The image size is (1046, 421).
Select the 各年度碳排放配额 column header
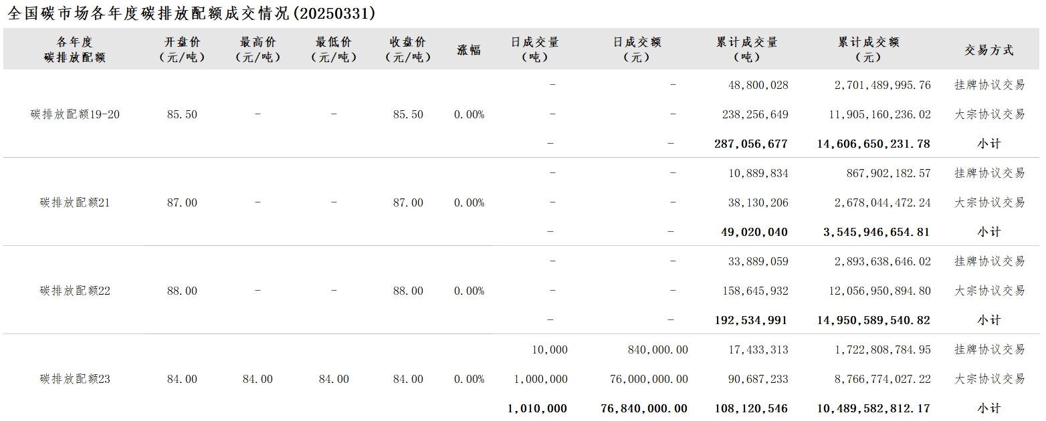coord(75,49)
